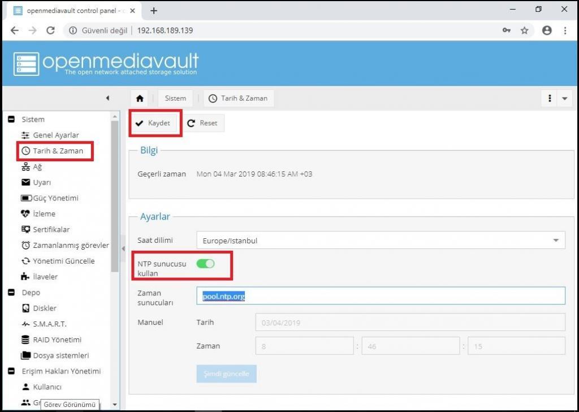Click the Kullanıcı person icon

click(25, 387)
